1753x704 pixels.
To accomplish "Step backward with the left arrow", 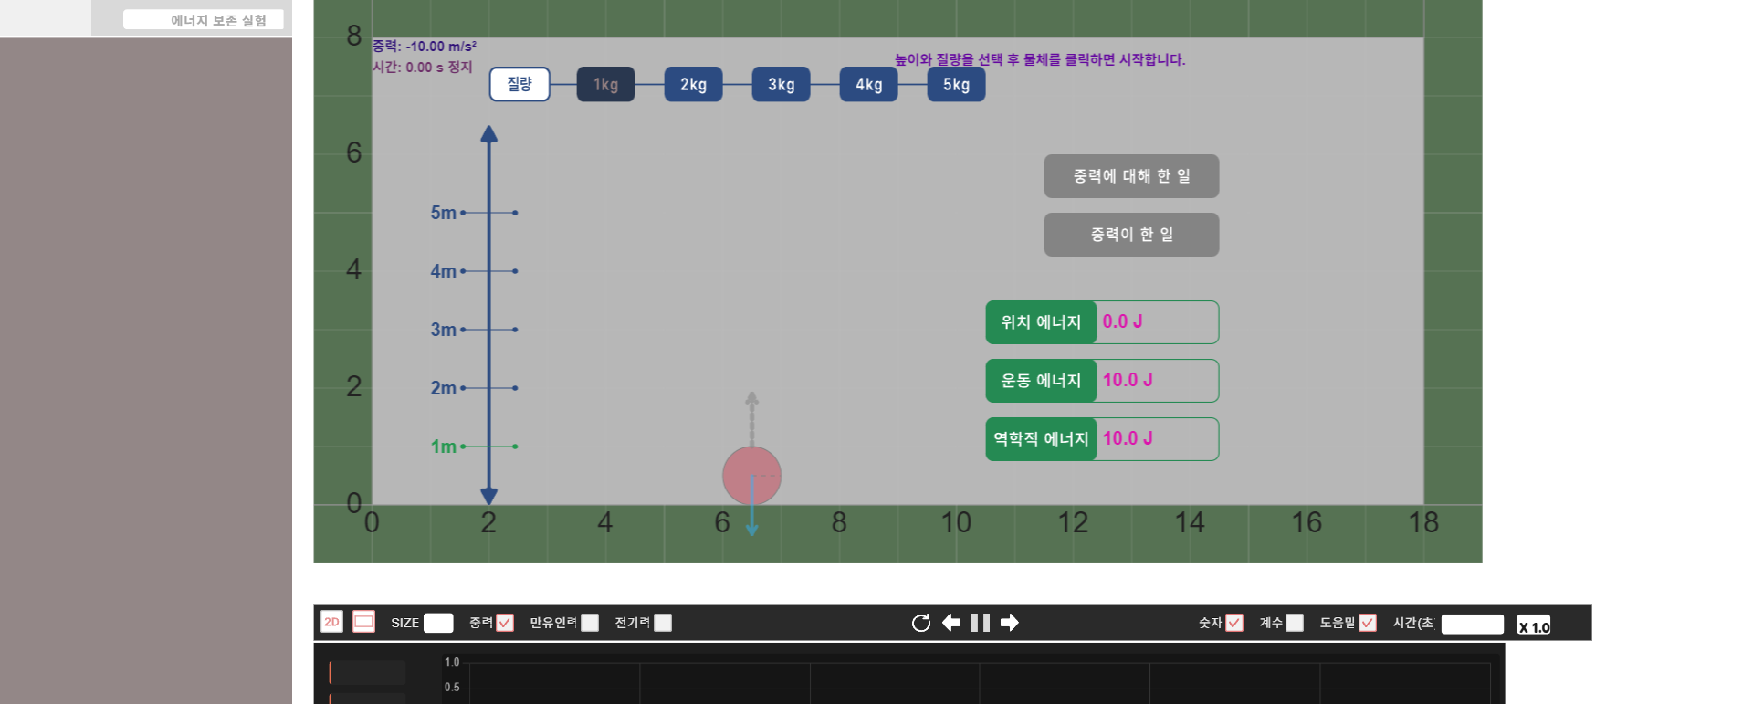I will coord(951,623).
